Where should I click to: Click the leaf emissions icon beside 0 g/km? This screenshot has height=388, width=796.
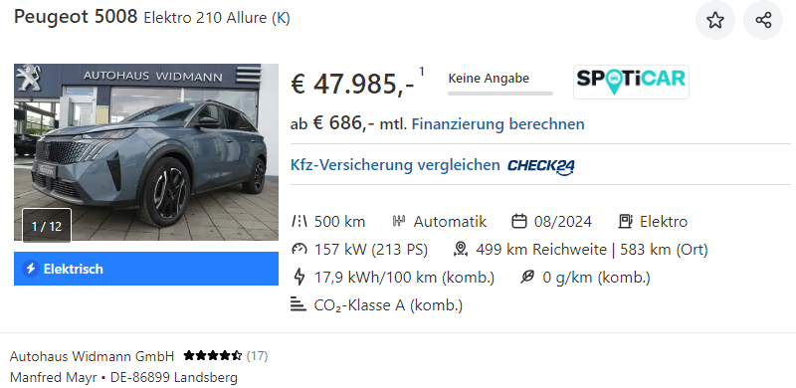pos(527,278)
